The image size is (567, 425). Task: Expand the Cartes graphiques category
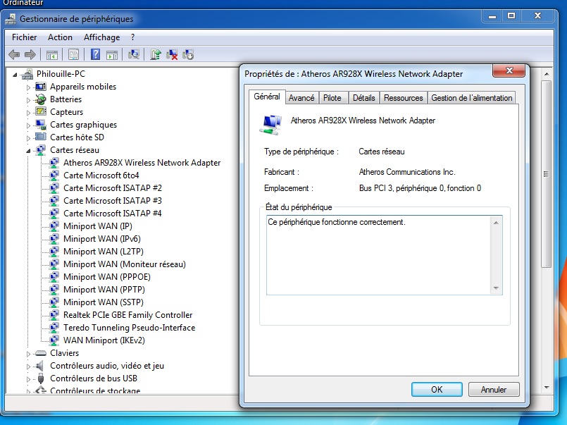pos(29,125)
